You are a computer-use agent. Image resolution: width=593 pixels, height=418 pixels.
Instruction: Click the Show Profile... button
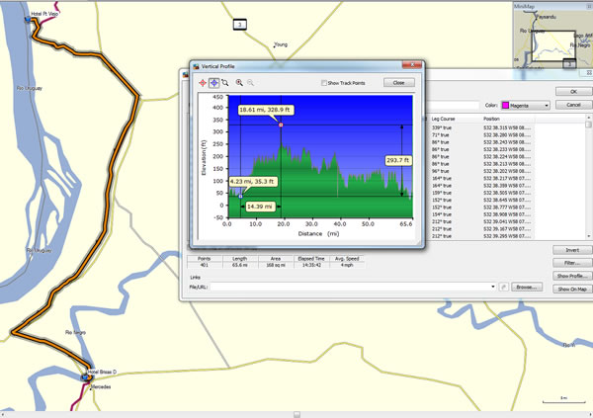572,276
